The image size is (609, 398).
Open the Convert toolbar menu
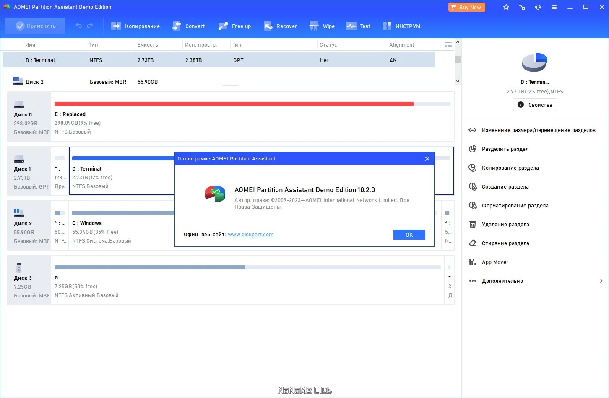coord(188,26)
